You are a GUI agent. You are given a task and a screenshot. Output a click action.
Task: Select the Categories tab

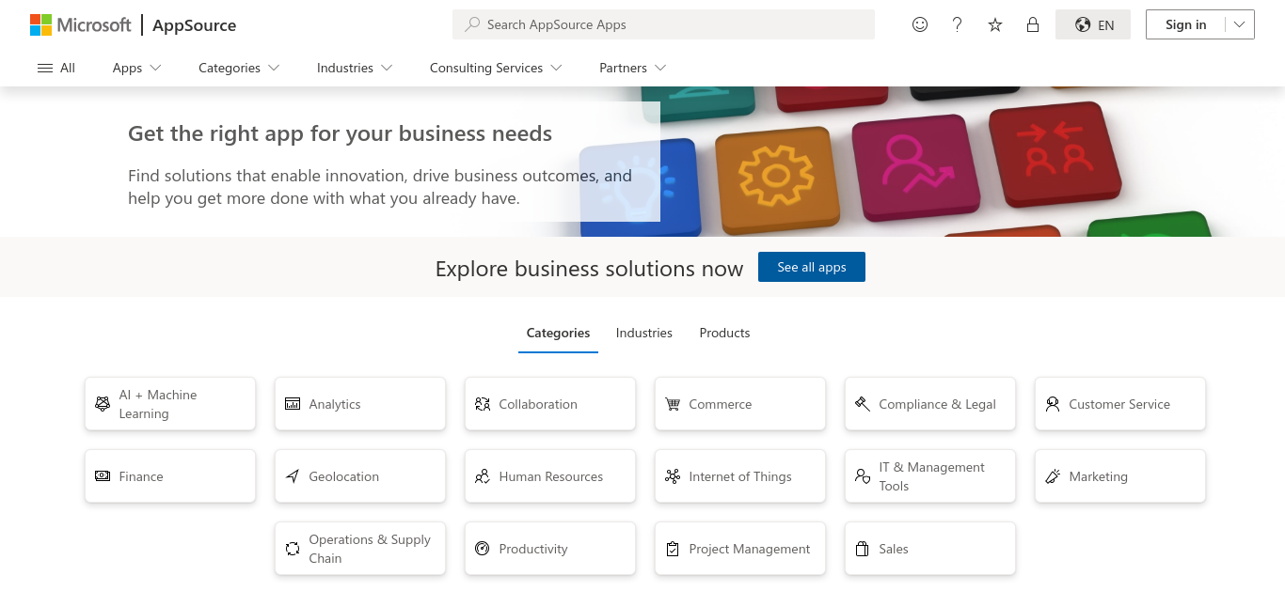coord(558,333)
